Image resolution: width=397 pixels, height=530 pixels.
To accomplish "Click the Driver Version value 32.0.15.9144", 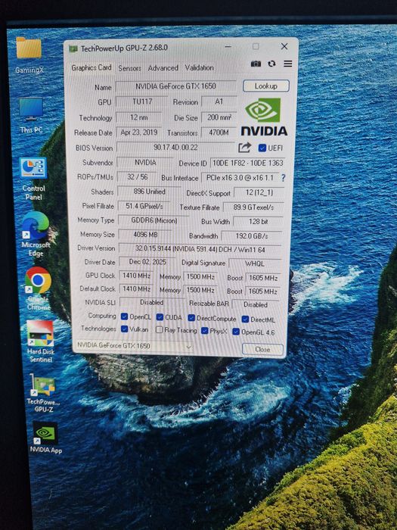I will (x=200, y=249).
